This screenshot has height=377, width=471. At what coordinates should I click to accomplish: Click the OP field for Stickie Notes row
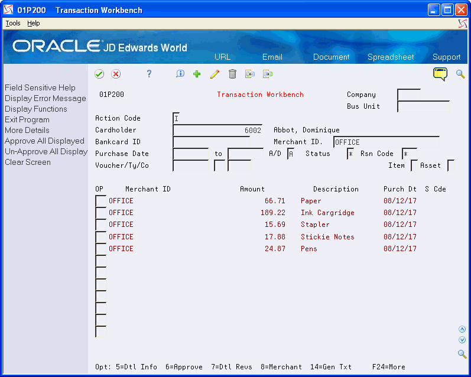[x=100, y=237]
